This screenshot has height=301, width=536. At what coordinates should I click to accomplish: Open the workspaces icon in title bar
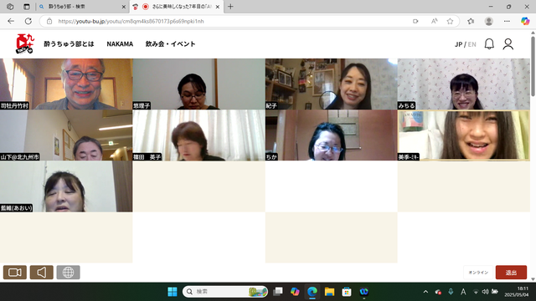pos(10,7)
